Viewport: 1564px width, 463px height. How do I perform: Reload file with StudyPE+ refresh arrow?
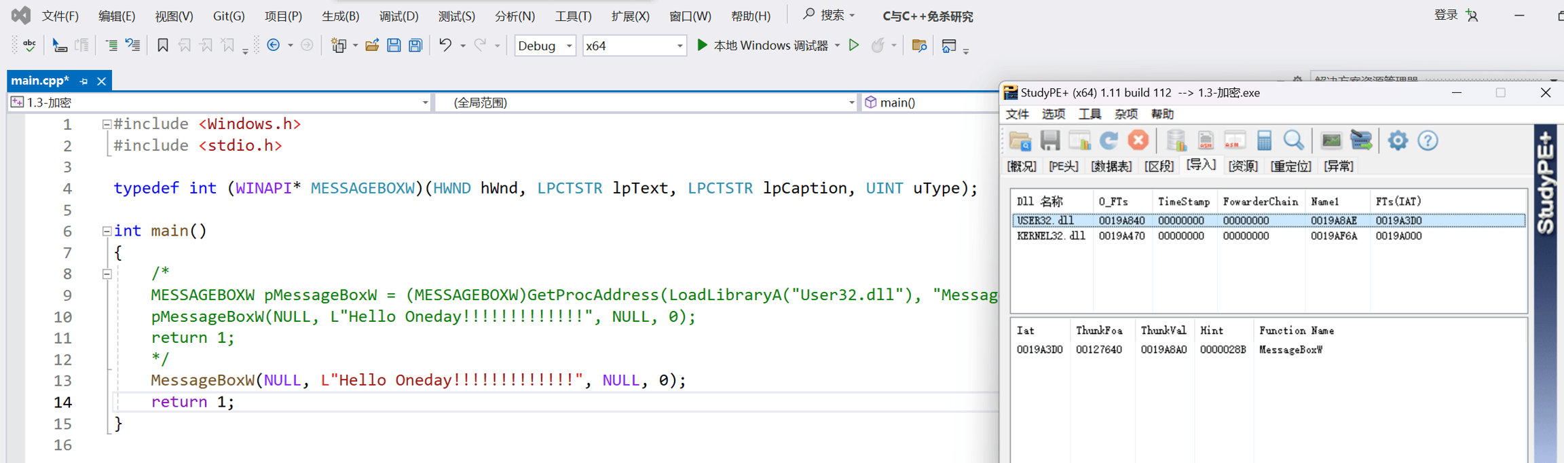(1109, 141)
